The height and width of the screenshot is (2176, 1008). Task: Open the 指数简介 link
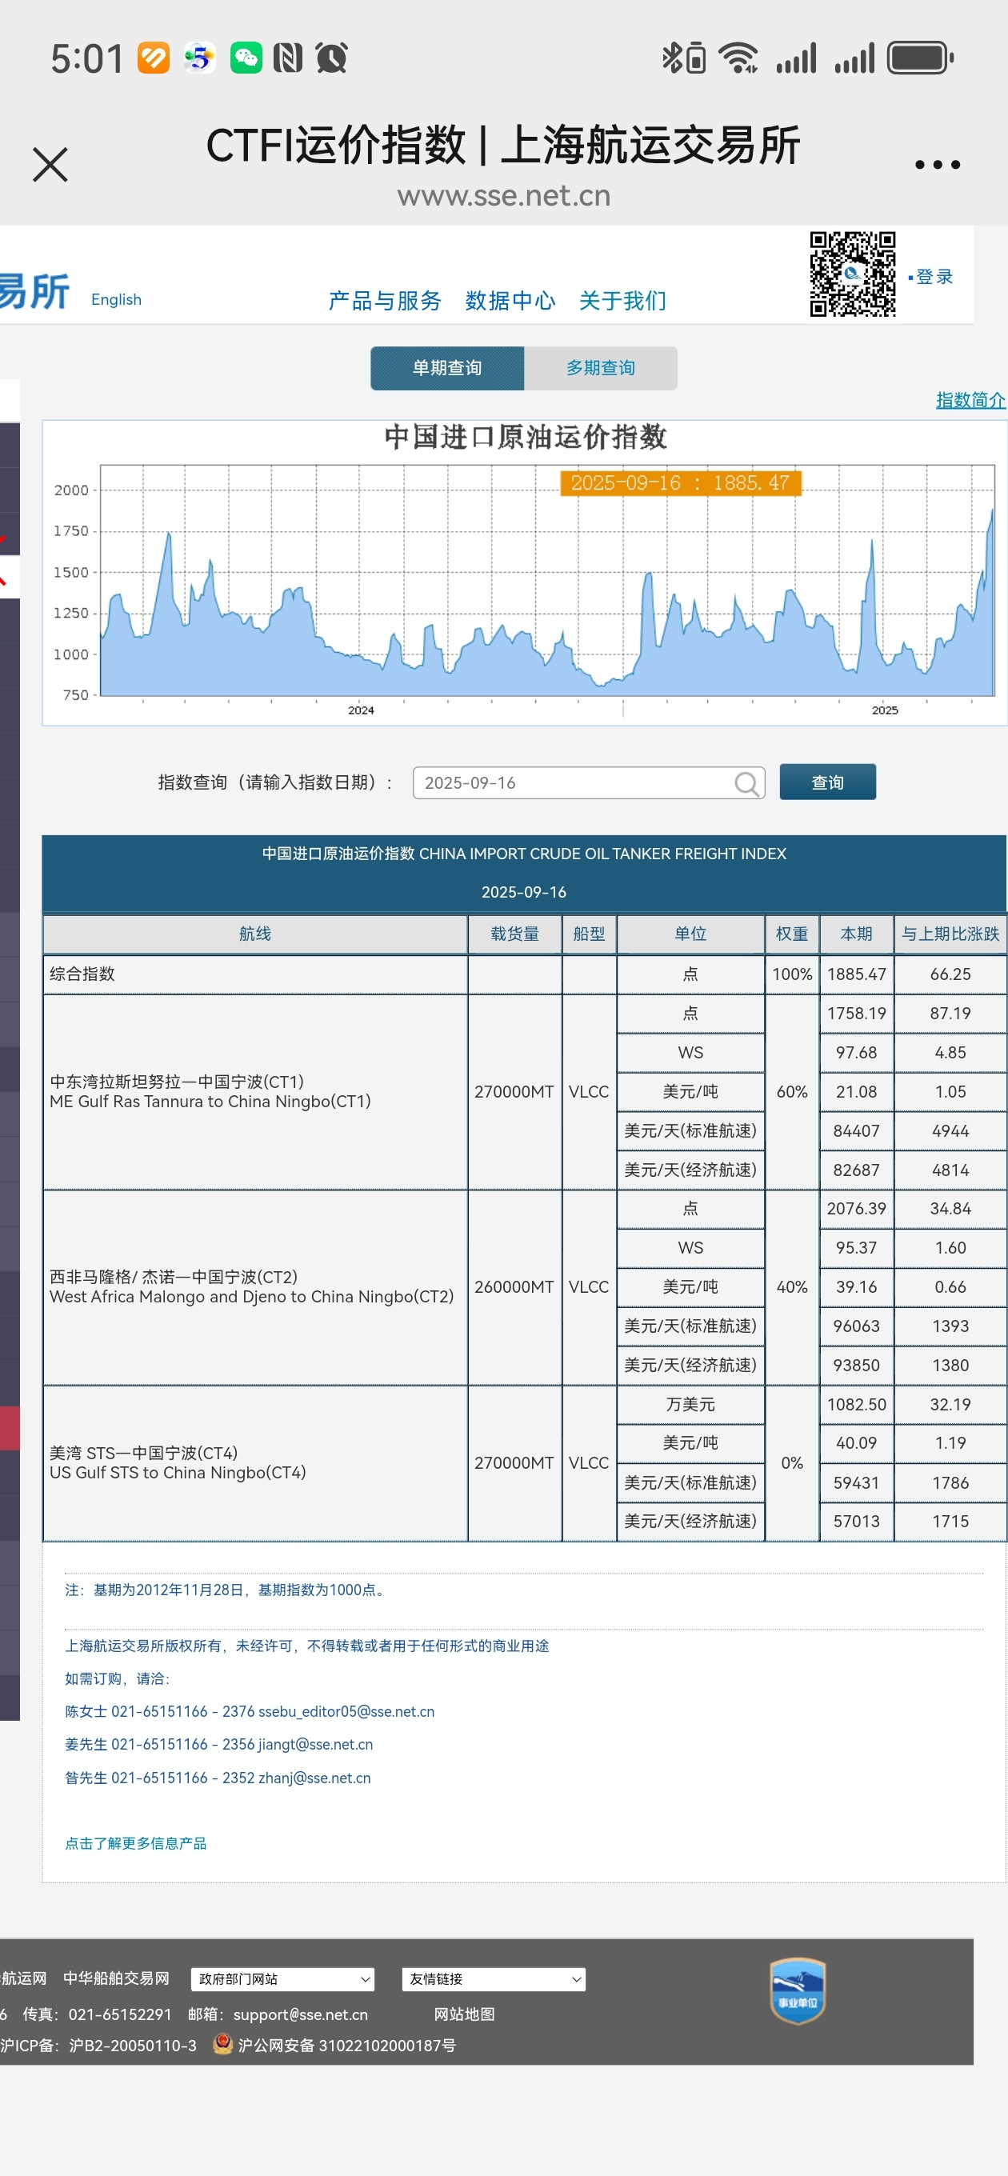point(971,399)
